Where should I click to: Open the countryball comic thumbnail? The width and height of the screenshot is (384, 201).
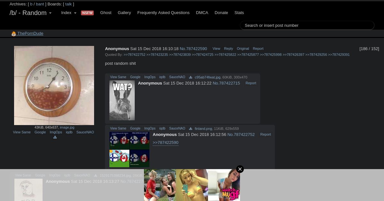click(x=129, y=150)
